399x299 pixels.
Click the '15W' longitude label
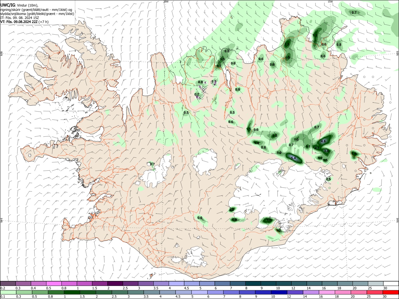pyautogui.click(x=330, y=2)
